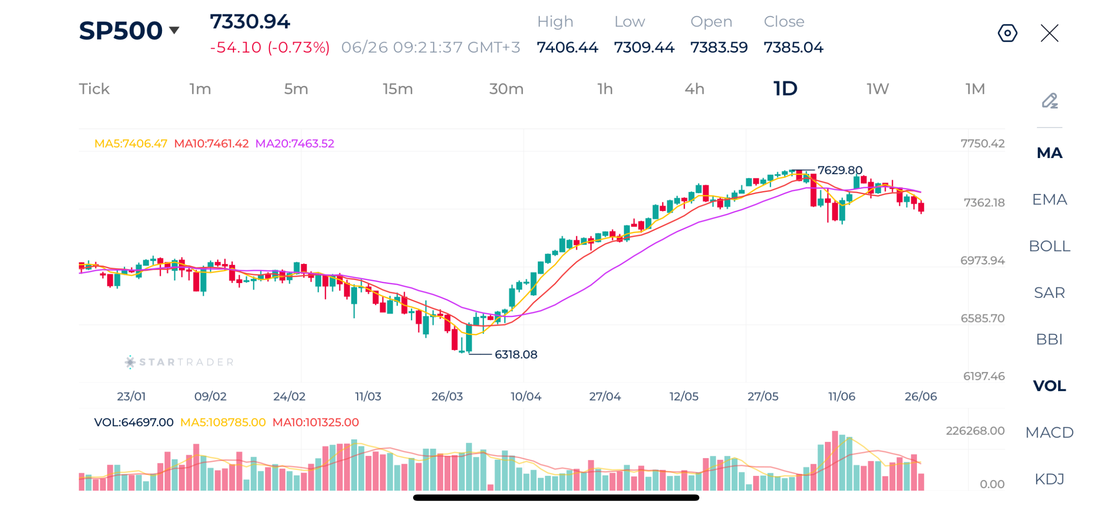Tap the home indicator bar
This screenshot has height=511, width=1112.
click(556, 498)
